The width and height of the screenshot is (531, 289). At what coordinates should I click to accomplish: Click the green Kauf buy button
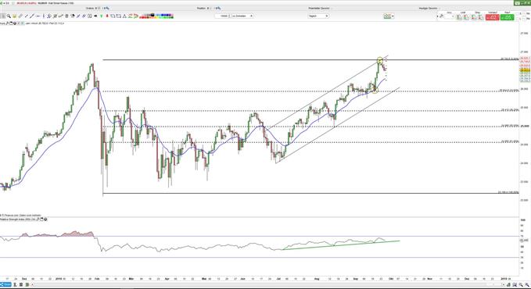click(508, 17)
